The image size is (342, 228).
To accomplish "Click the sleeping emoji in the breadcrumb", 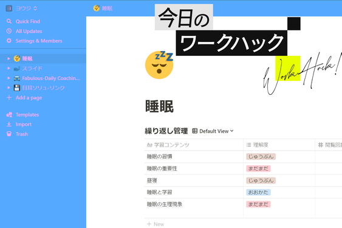I will 96,8.
